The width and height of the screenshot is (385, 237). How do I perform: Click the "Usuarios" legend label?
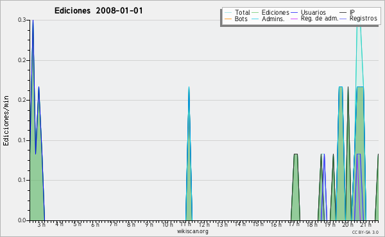[x=313, y=12]
